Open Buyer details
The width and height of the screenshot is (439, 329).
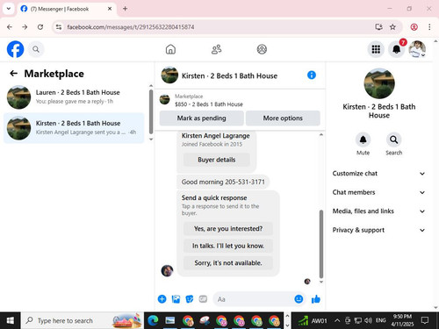pyautogui.click(x=217, y=160)
